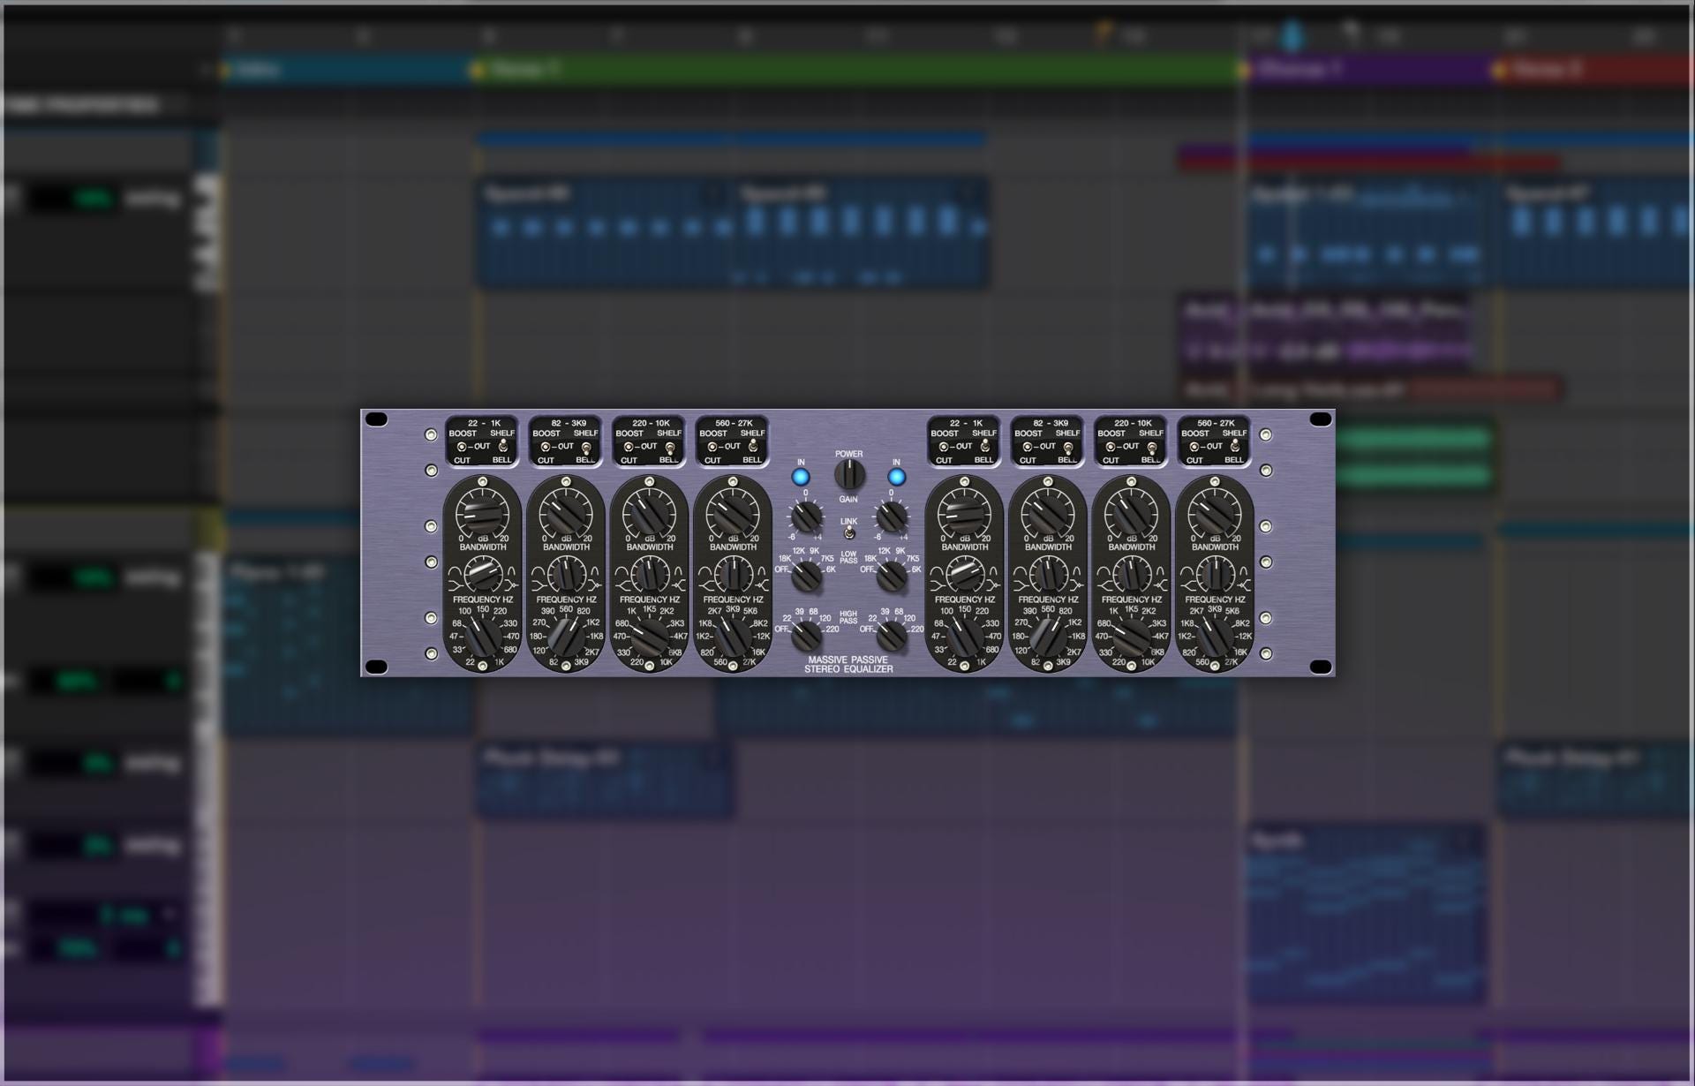The image size is (1695, 1086).
Task: Toggle SHELF/BELL switch on right 22-1K band
Action: [985, 447]
